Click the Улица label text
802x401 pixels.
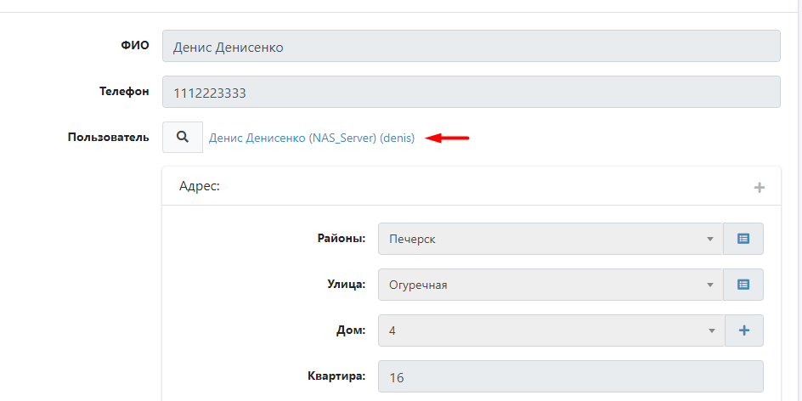click(345, 285)
